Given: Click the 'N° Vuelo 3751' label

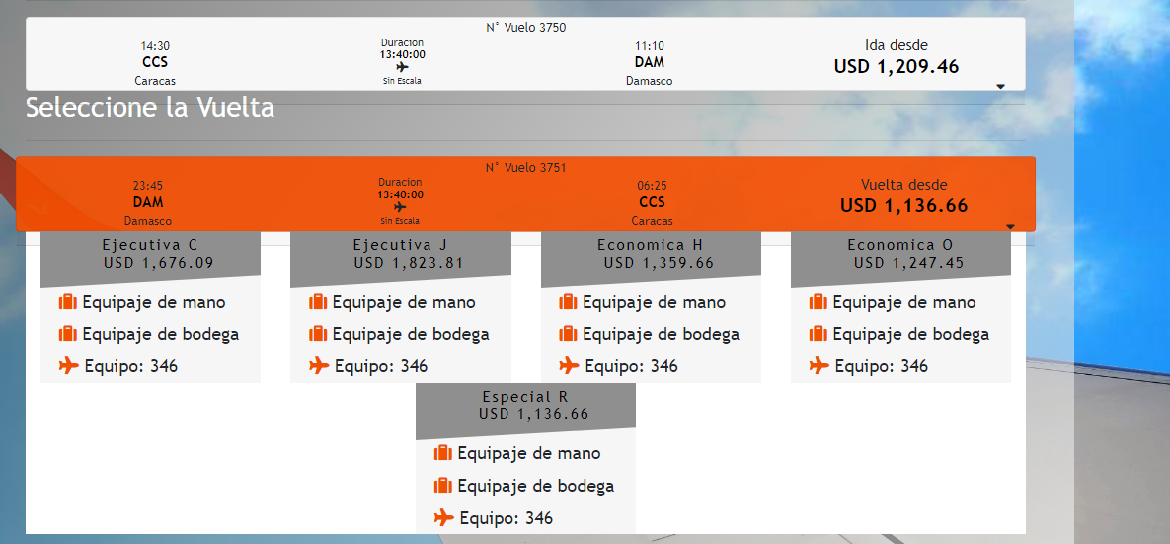Looking at the screenshot, I should [x=526, y=168].
